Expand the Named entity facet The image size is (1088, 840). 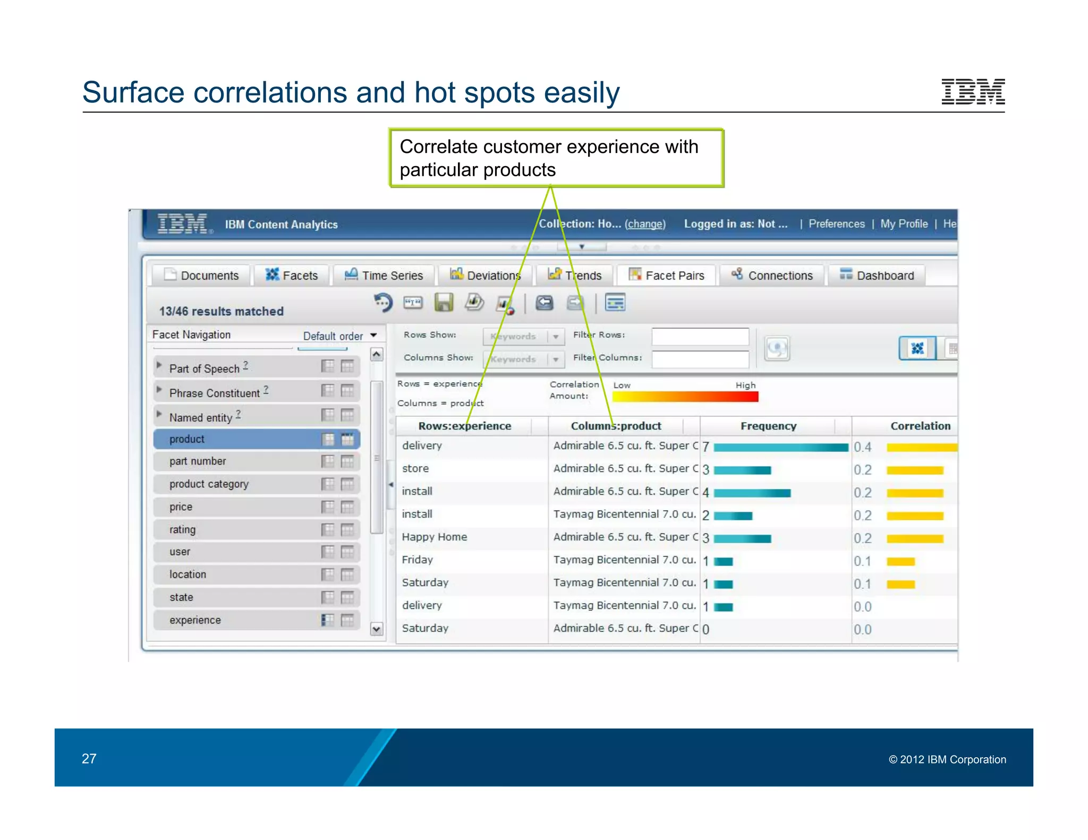coord(159,413)
